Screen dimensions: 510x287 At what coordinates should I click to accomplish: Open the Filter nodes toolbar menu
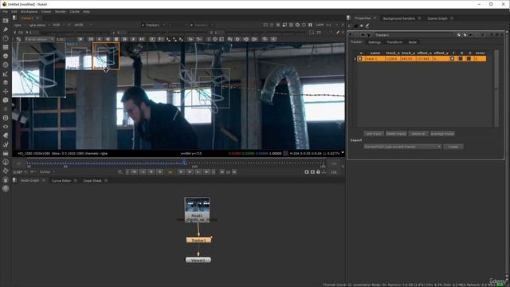coord(6,65)
